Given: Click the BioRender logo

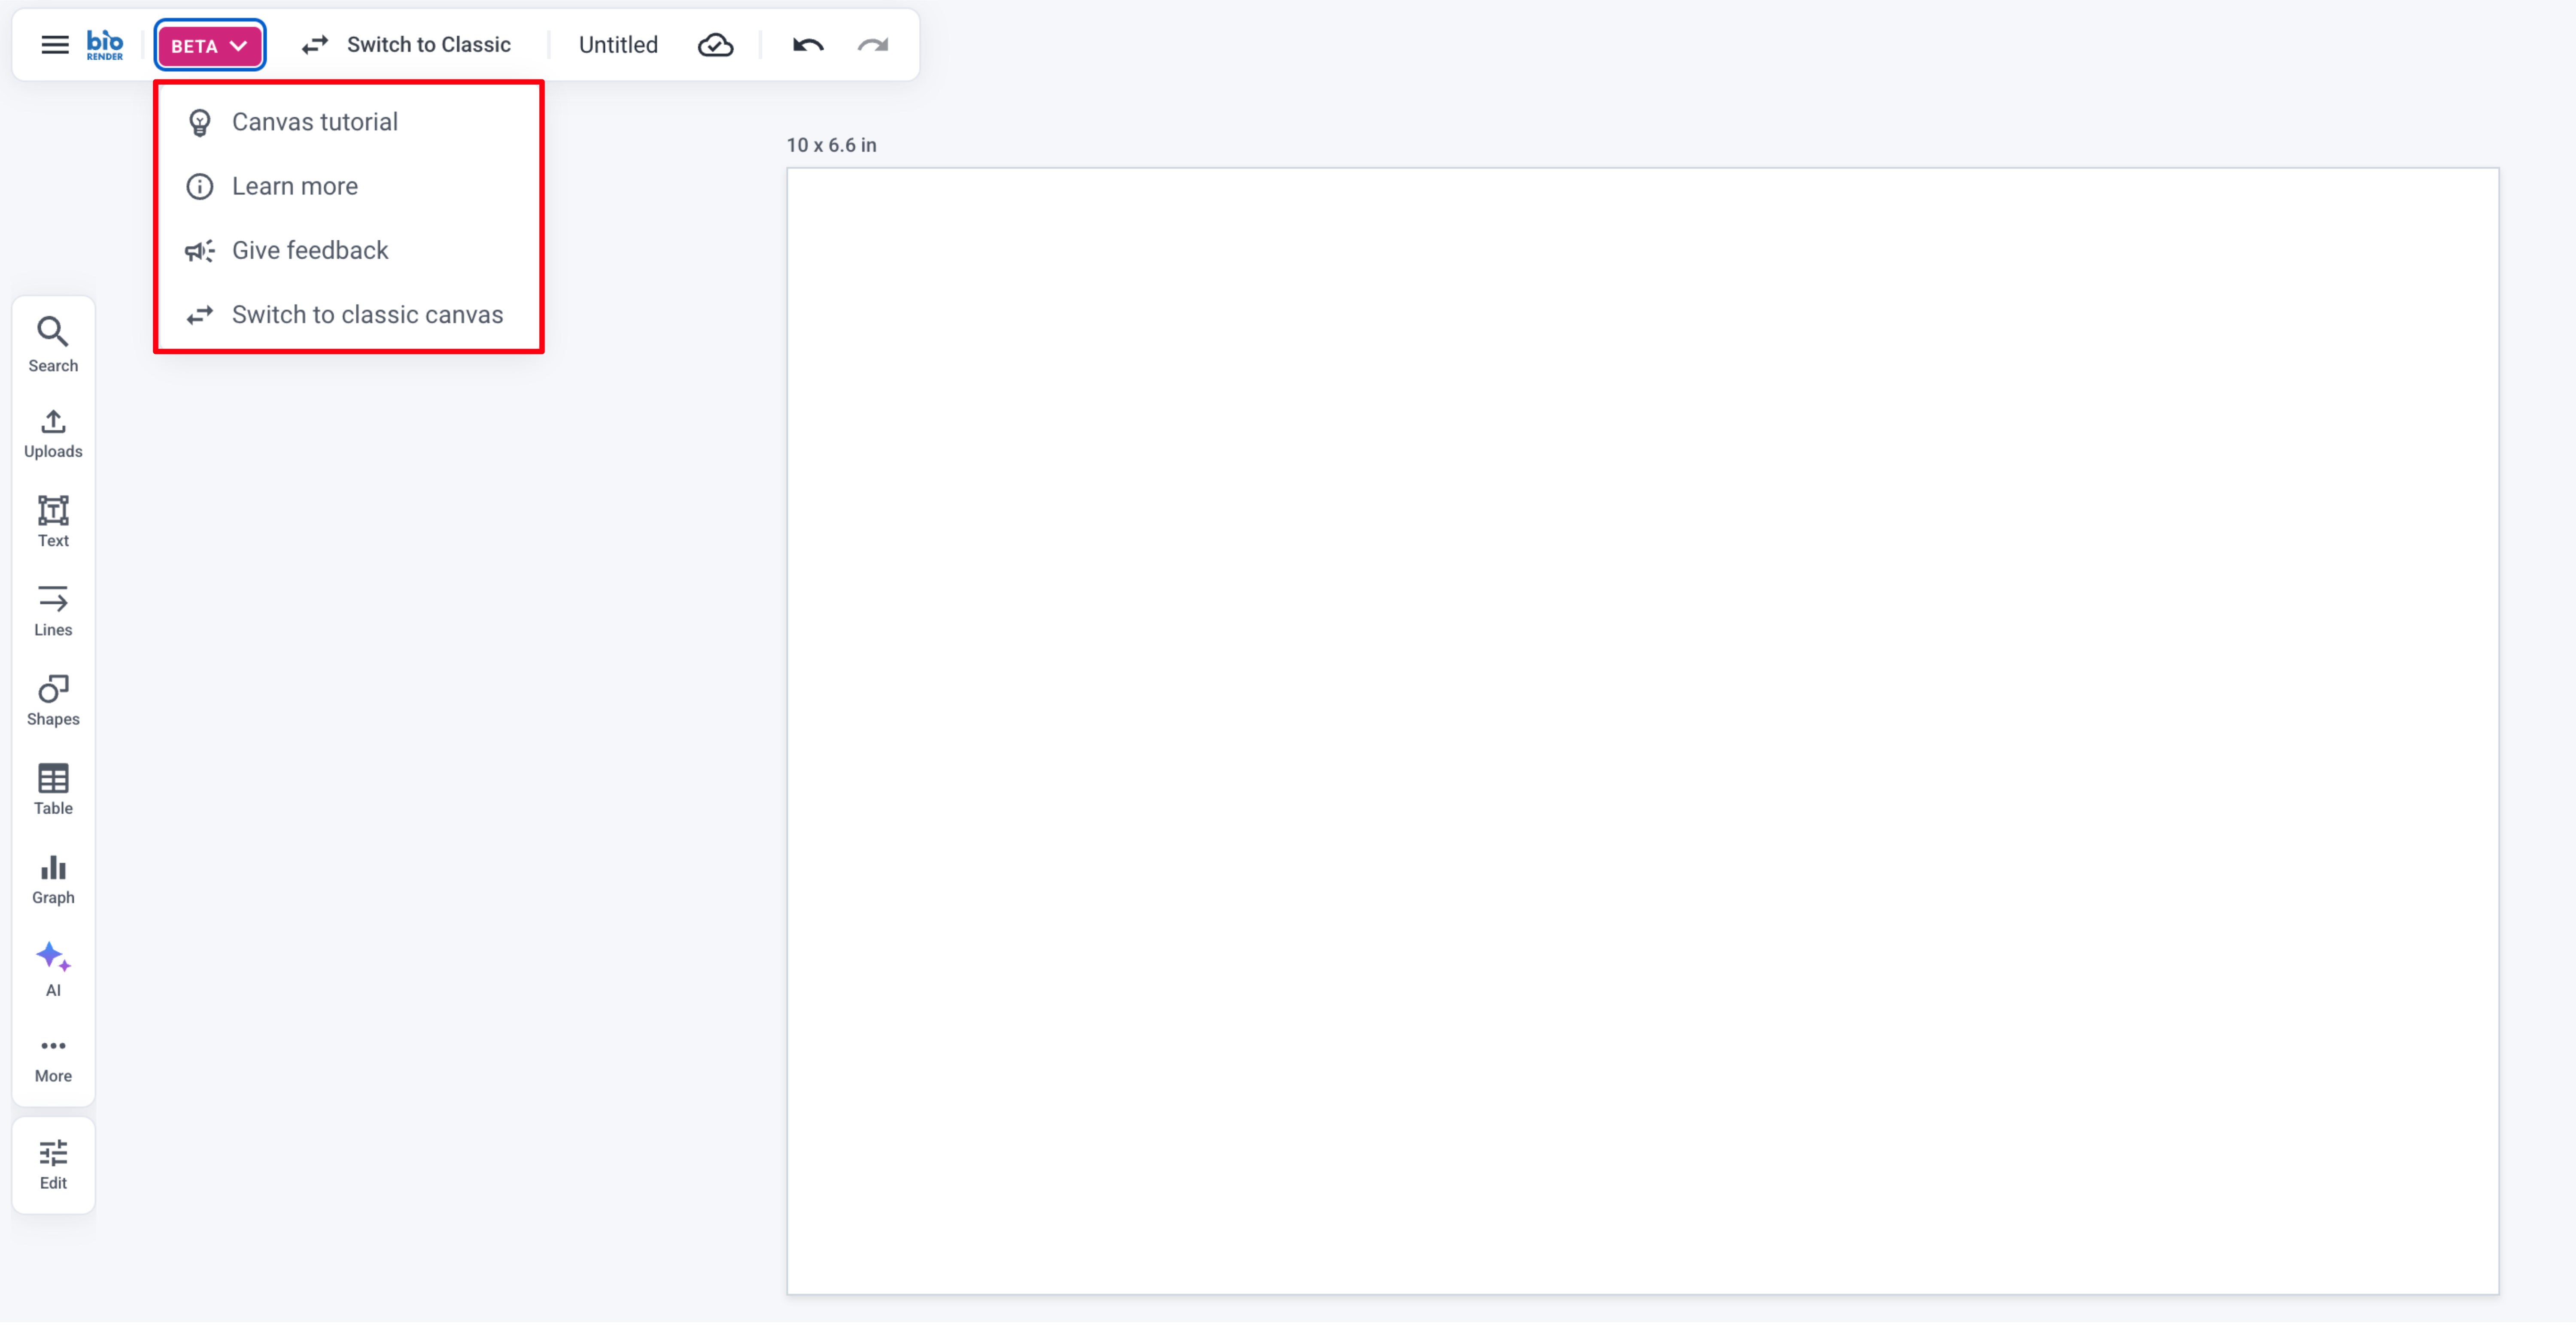Looking at the screenshot, I should (105, 45).
